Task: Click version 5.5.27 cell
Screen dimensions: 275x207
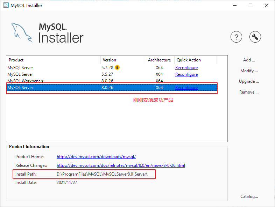Action: coord(107,74)
